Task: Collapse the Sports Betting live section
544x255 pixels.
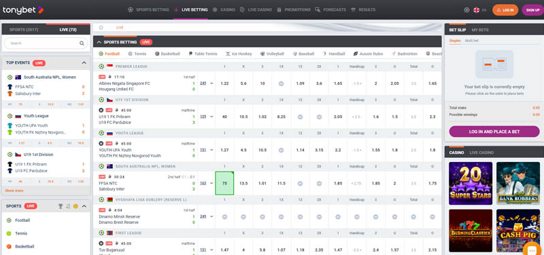Action: pyautogui.click(x=99, y=42)
